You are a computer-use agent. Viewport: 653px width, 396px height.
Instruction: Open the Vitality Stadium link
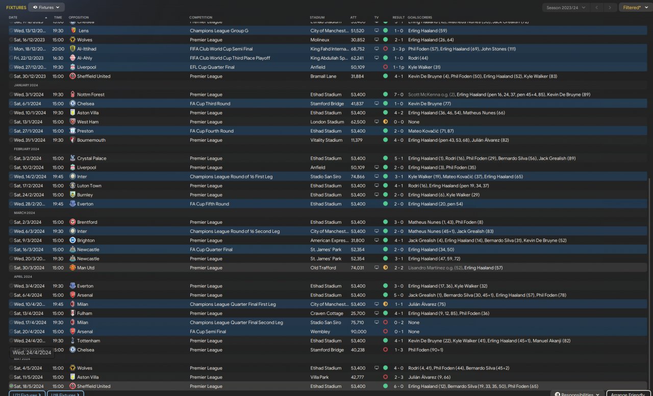326,140
